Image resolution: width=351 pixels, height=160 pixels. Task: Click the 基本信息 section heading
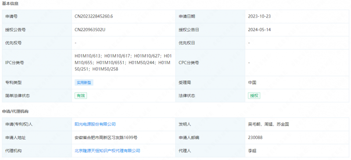click(x=10, y=4)
